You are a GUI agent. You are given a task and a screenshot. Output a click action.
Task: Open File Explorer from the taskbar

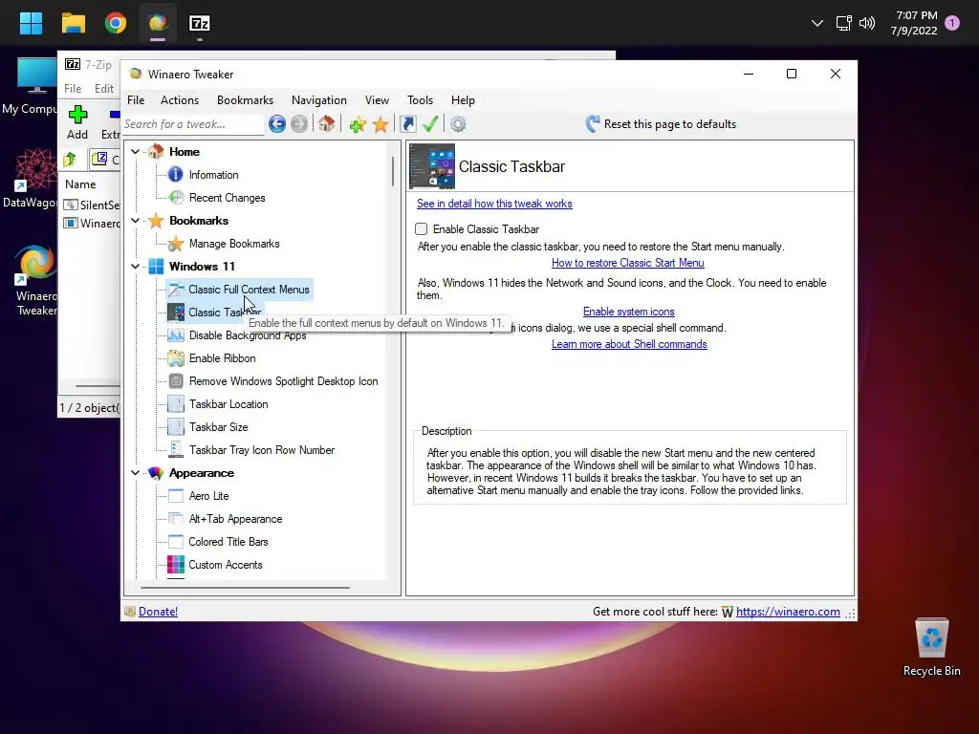73,24
